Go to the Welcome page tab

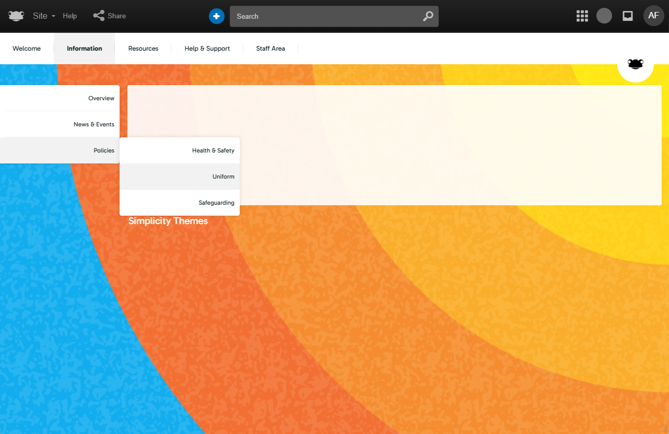(27, 49)
